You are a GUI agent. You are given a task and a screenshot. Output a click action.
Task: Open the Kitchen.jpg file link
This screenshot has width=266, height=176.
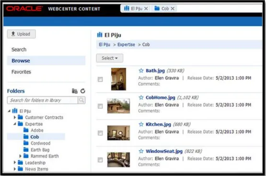pos(158,124)
